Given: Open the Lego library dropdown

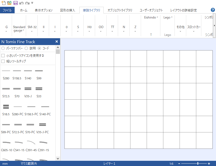Looking at the screenshot, I should point(168,17).
